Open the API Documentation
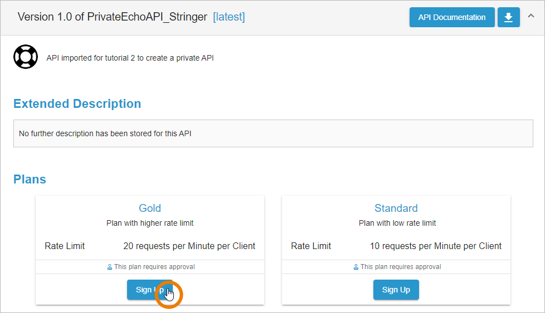 coord(452,17)
